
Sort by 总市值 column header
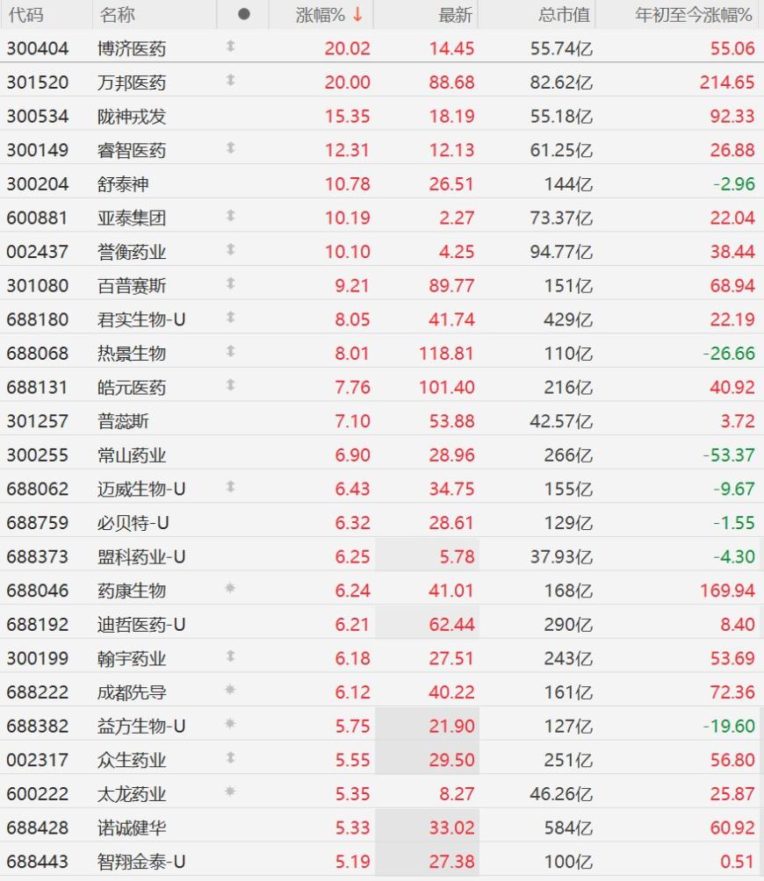click(x=564, y=15)
